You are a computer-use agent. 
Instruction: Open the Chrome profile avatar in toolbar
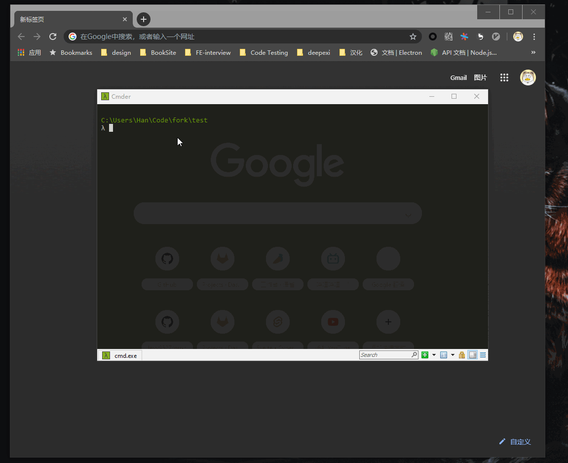click(x=518, y=37)
